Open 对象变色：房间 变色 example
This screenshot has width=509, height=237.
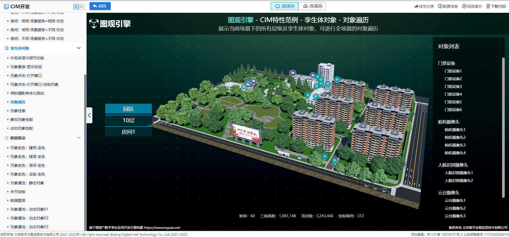click(28, 165)
